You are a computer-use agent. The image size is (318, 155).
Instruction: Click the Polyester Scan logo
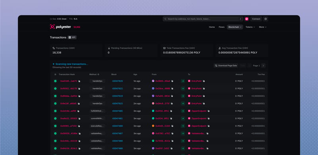[x=65, y=26]
